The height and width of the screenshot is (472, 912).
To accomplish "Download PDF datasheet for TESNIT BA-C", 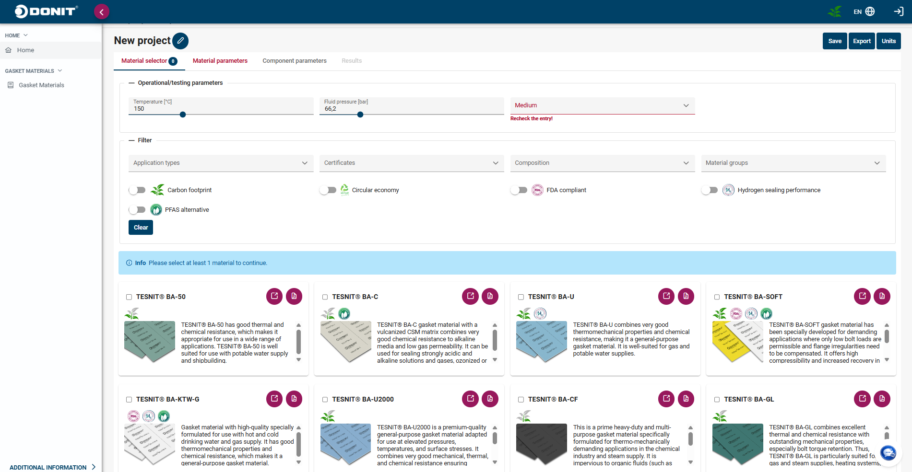I will pyautogui.click(x=490, y=296).
